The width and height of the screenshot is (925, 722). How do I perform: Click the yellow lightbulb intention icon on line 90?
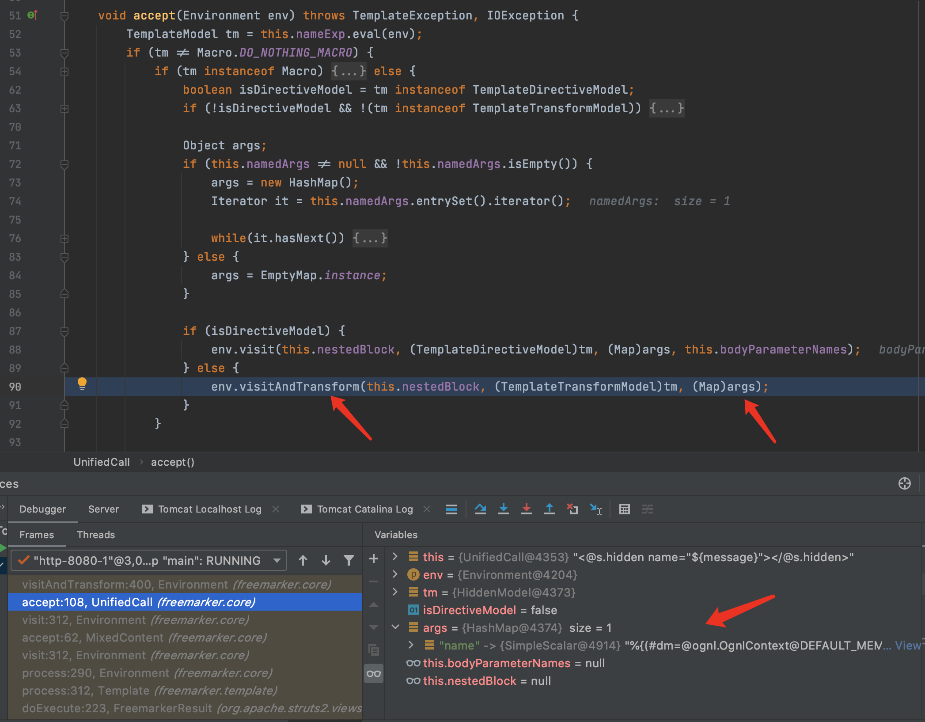[82, 384]
